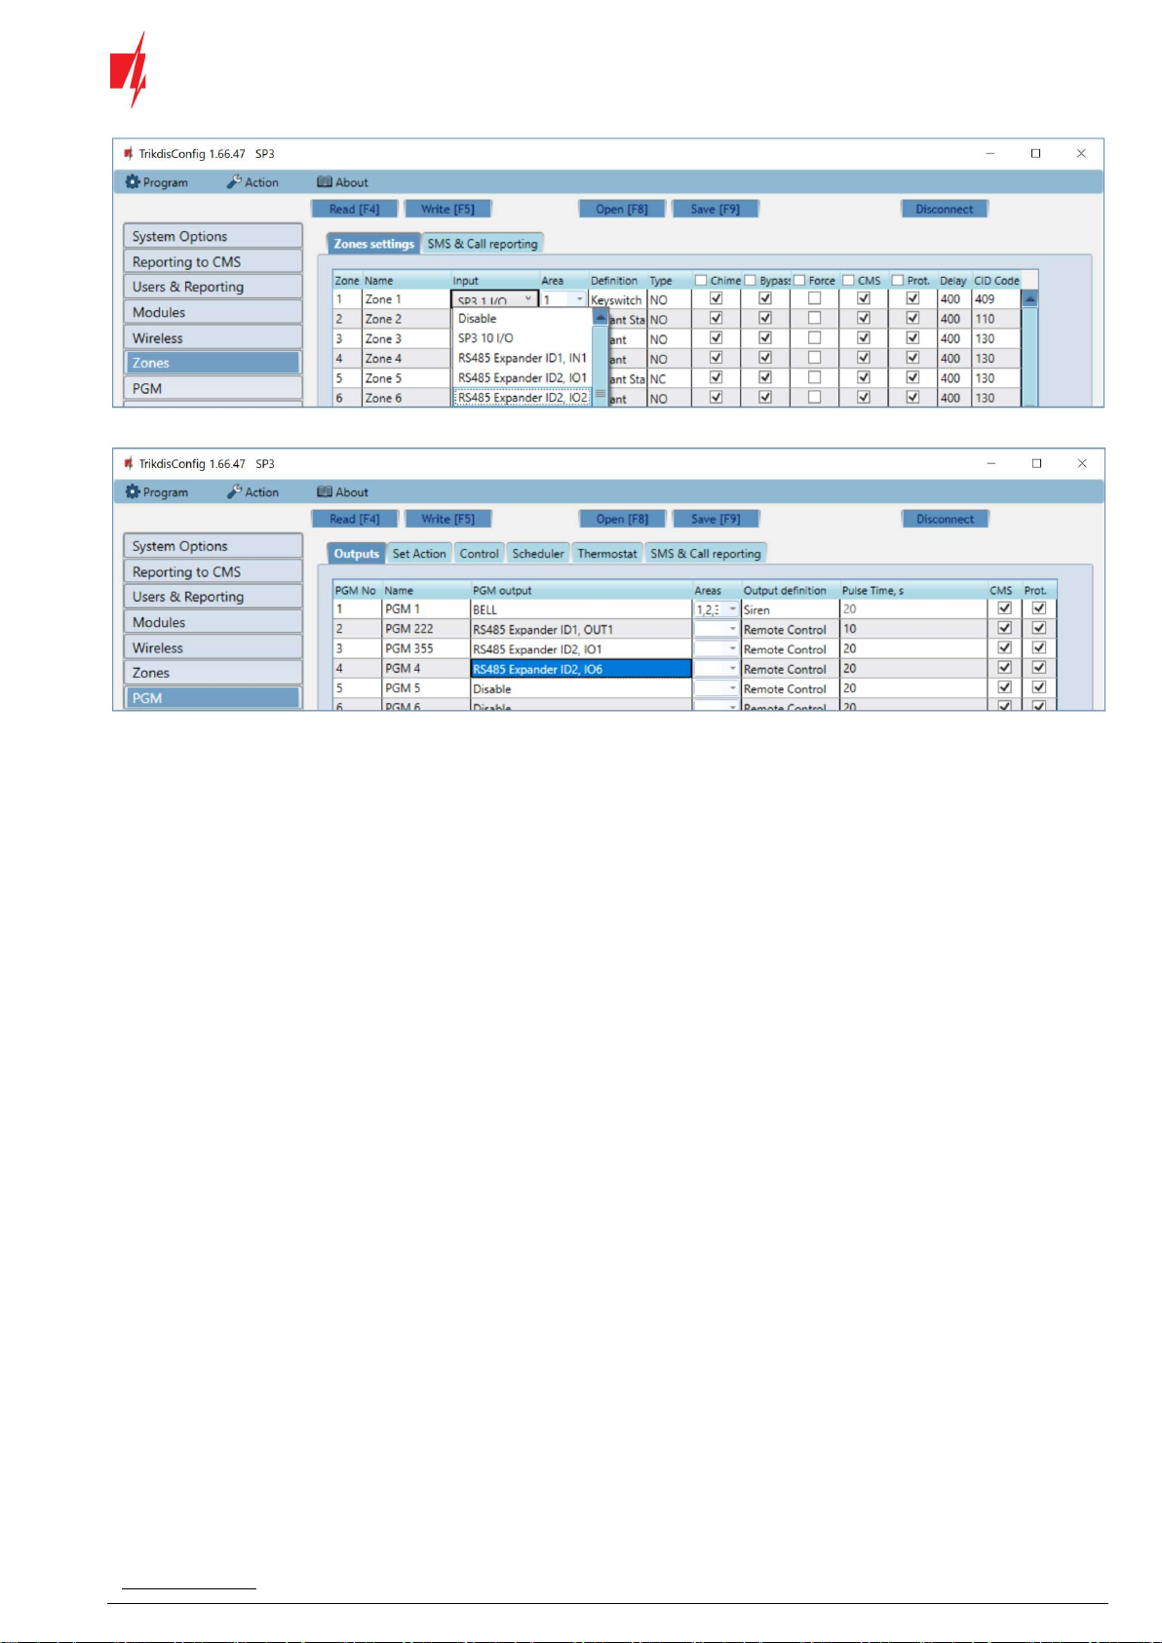Pick RS485 Expander ID2, IO2 from the list
The image size is (1162, 1643).
tap(523, 398)
